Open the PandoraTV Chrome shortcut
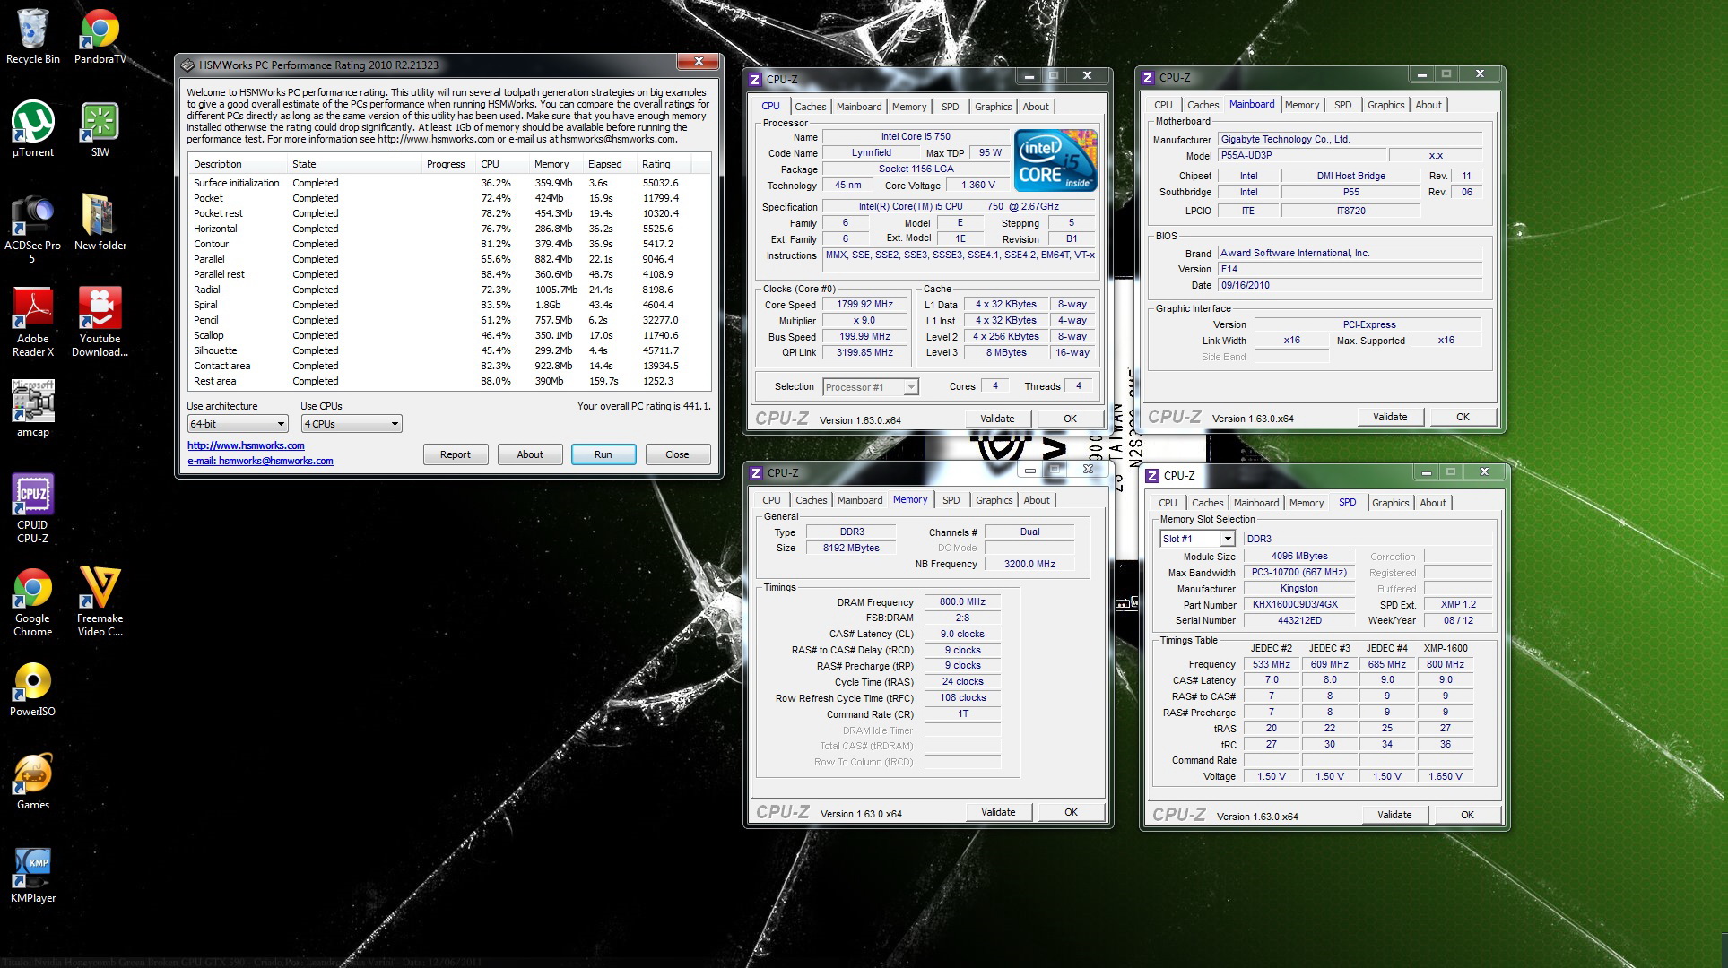 [x=100, y=30]
